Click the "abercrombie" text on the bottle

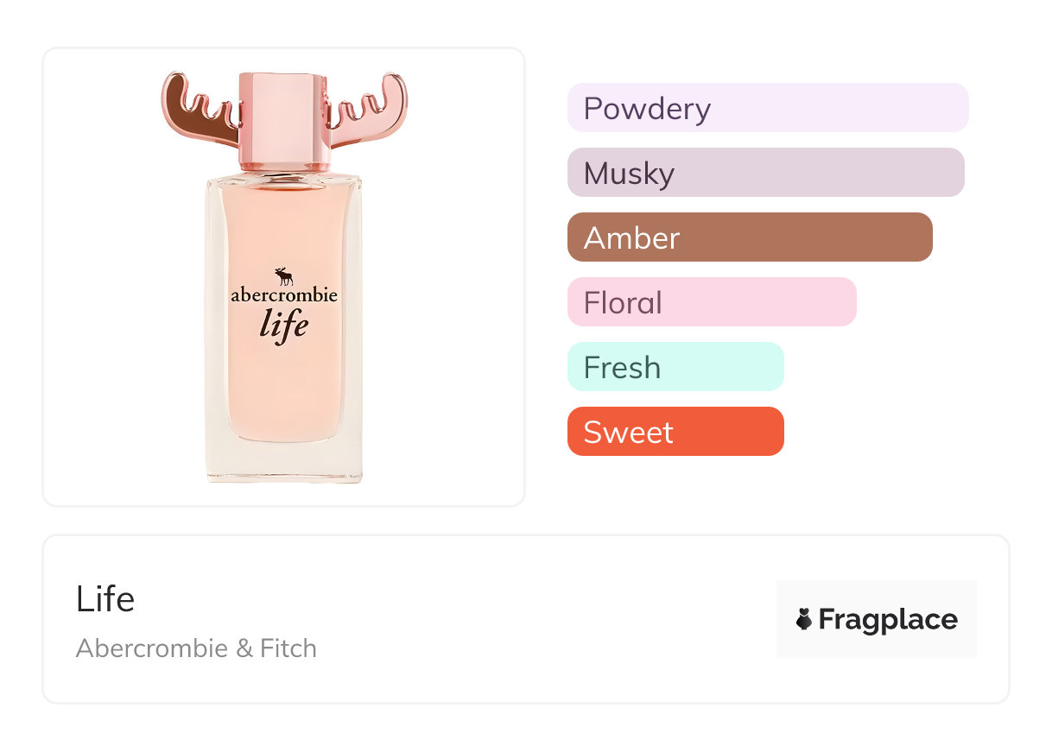284,295
